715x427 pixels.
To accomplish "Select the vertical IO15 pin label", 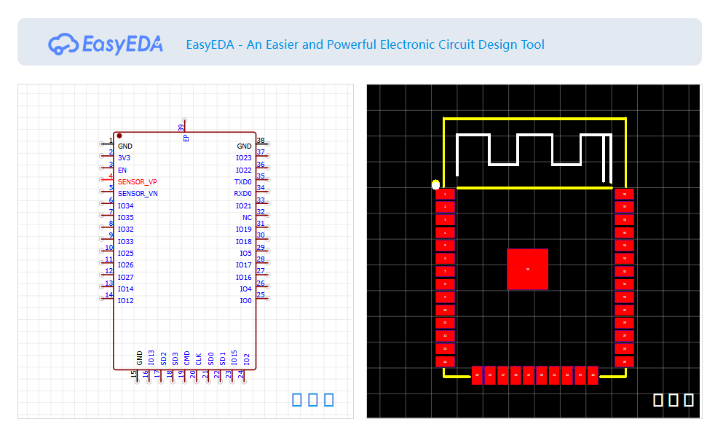I will [x=234, y=358].
